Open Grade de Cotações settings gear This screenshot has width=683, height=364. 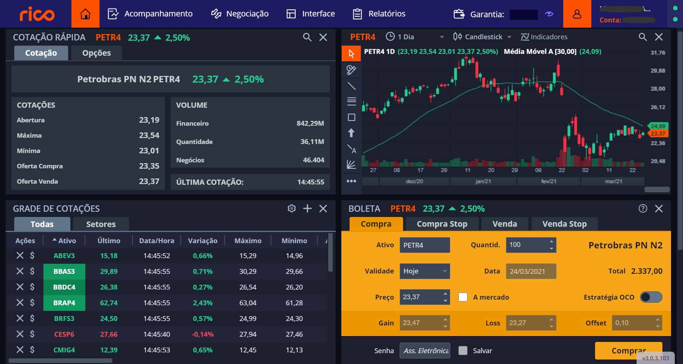tap(292, 208)
